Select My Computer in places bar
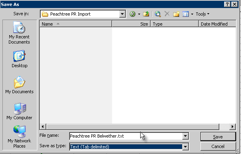 click(19, 111)
